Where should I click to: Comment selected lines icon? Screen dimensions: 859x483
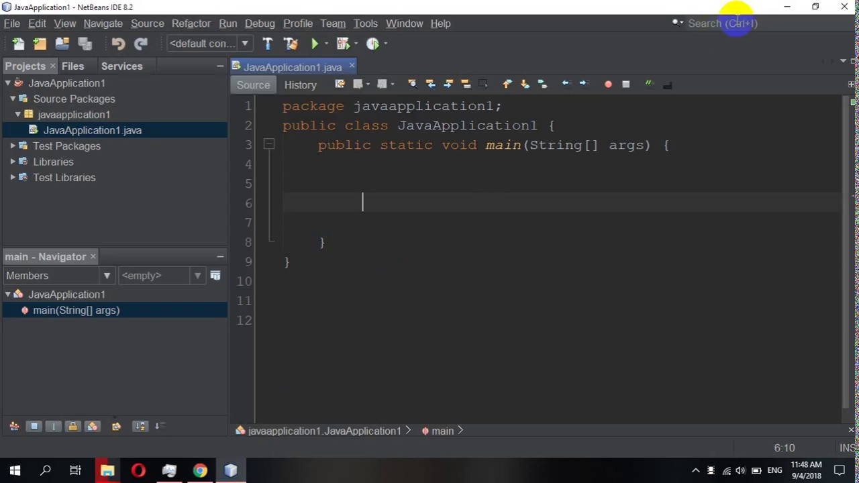[649, 84]
